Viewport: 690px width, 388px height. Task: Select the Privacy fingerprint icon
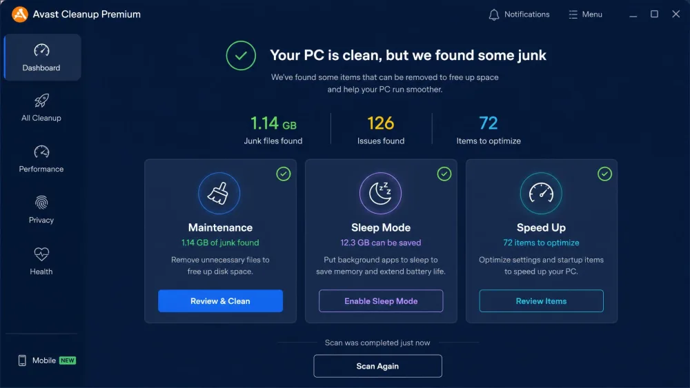pyautogui.click(x=41, y=203)
